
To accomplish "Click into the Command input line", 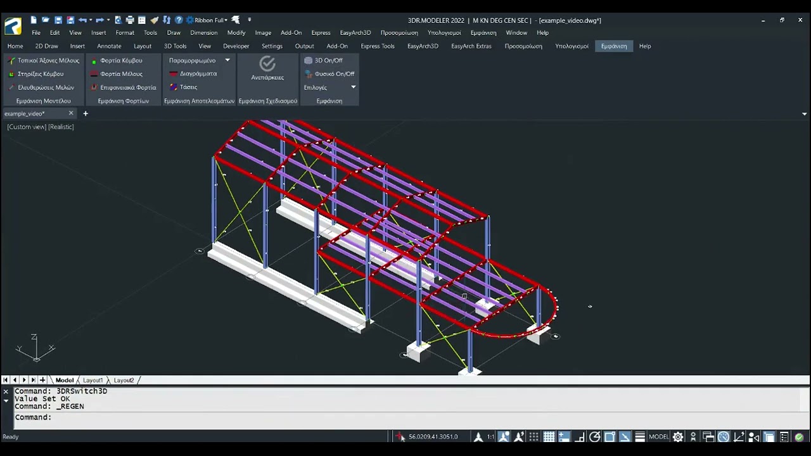I will [x=405, y=417].
